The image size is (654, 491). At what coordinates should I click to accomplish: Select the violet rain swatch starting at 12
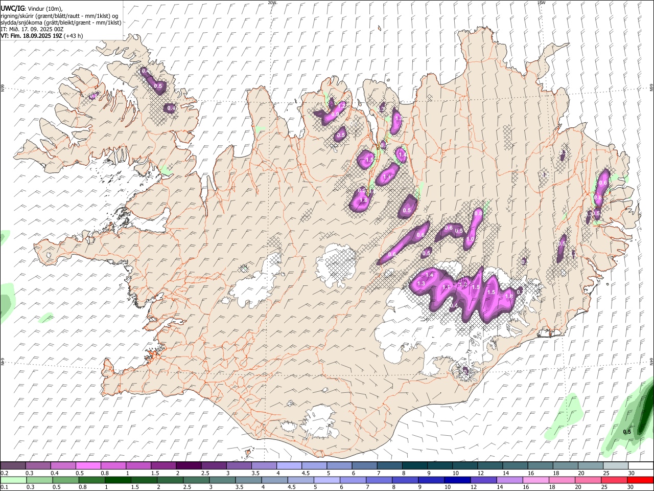pyautogui.click(x=484, y=480)
